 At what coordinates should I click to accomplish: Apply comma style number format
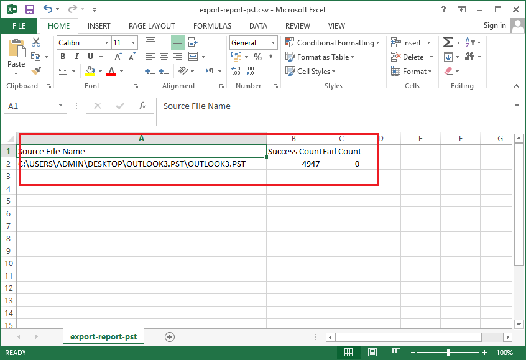(x=270, y=57)
